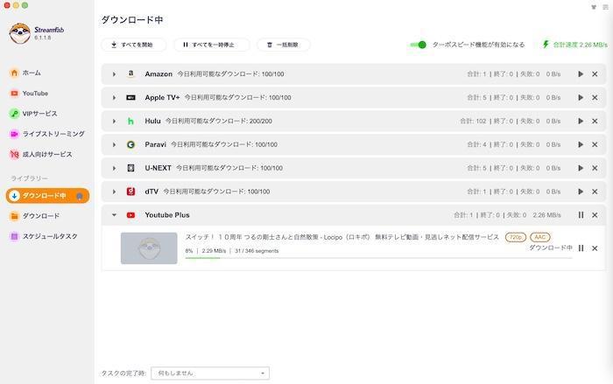
Task: Go to VIPサービス in sidebar
Action: 33,114
